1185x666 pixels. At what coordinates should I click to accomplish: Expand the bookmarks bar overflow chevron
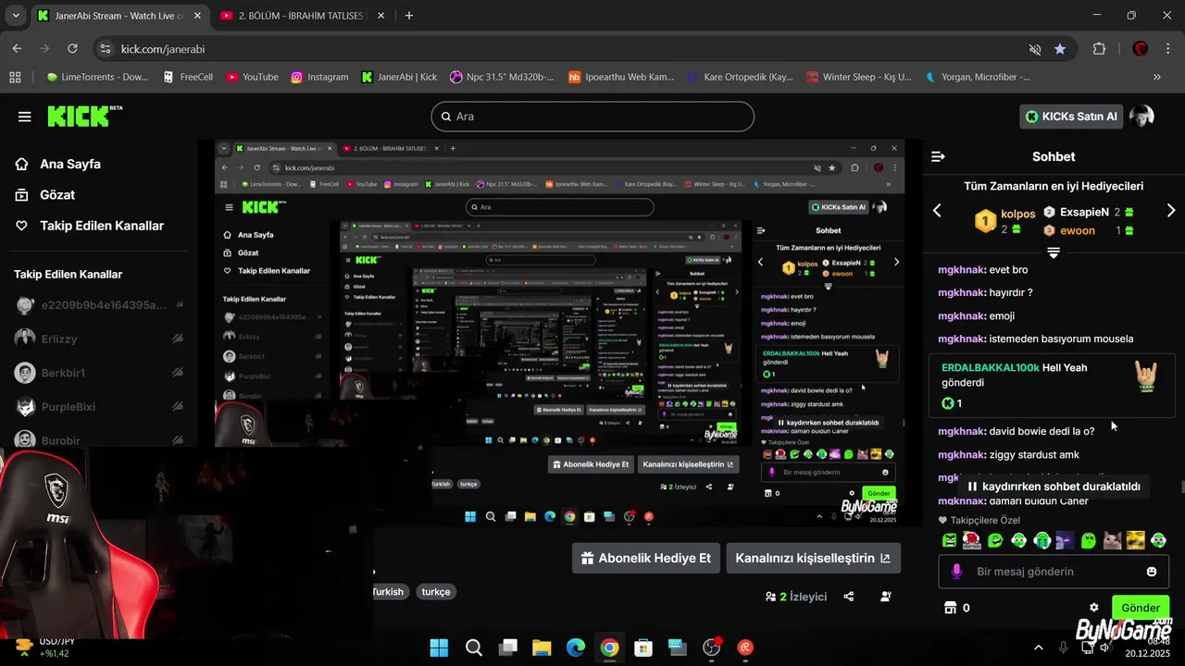coord(1157,77)
